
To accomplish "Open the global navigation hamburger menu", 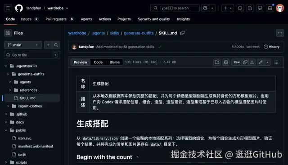I will (x=8, y=8).
